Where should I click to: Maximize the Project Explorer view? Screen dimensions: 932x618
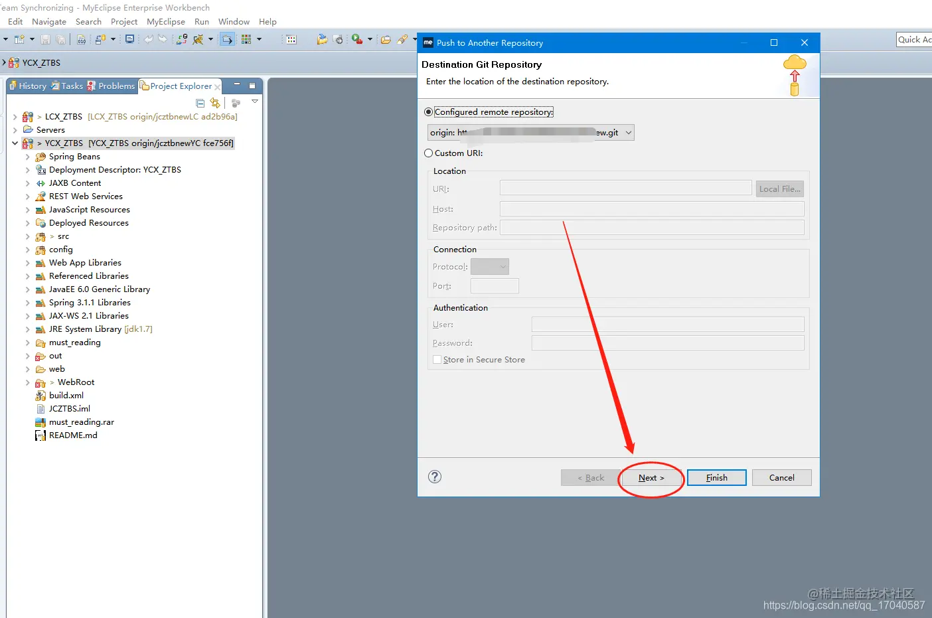point(252,86)
